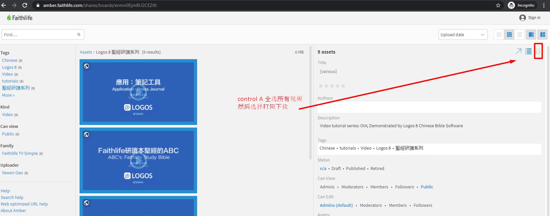Click the blue share arrow icon

519,52
